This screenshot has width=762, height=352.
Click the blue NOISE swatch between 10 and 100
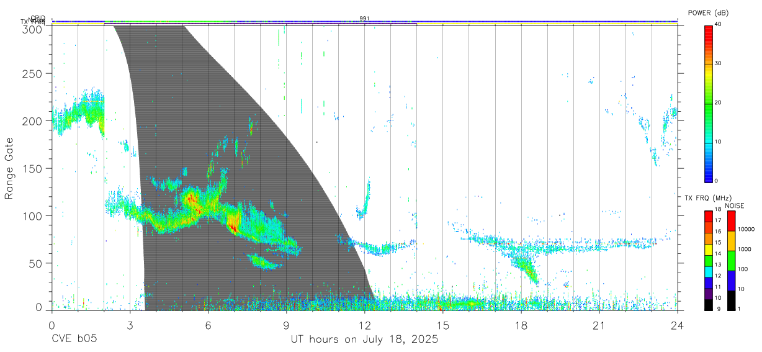[731, 281]
